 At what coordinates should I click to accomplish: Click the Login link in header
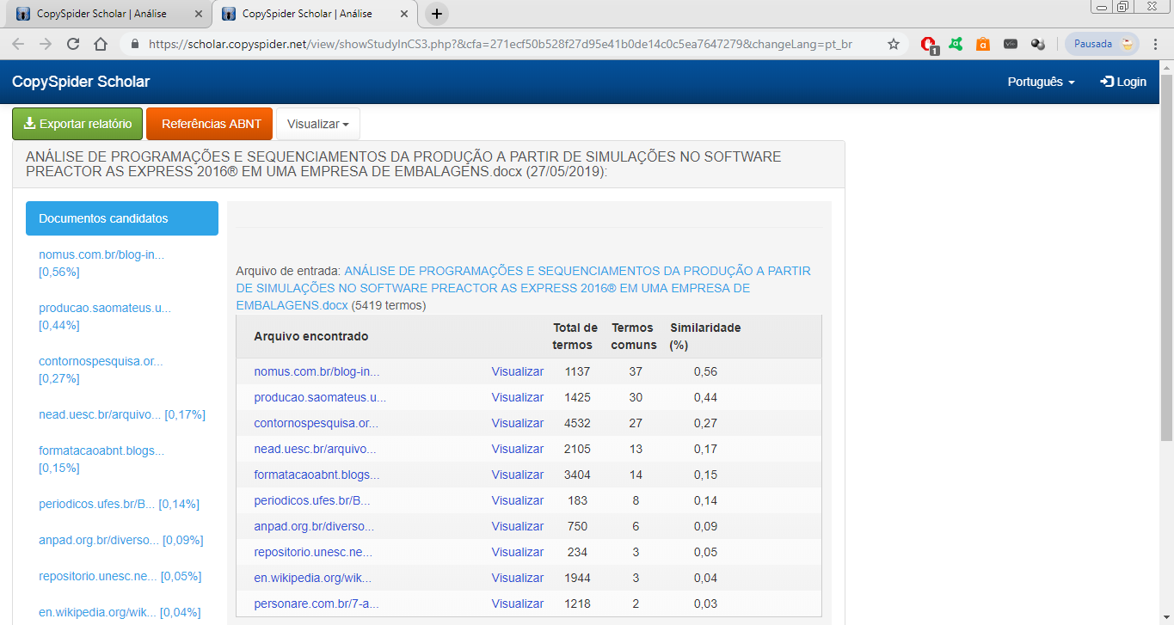point(1123,82)
